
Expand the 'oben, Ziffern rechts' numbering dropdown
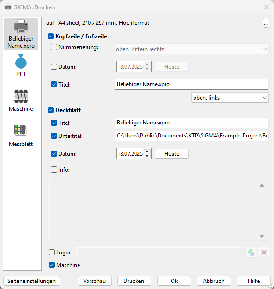191,49
